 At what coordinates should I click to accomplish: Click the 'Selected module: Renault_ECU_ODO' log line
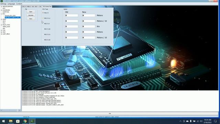[x=39, y=103]
